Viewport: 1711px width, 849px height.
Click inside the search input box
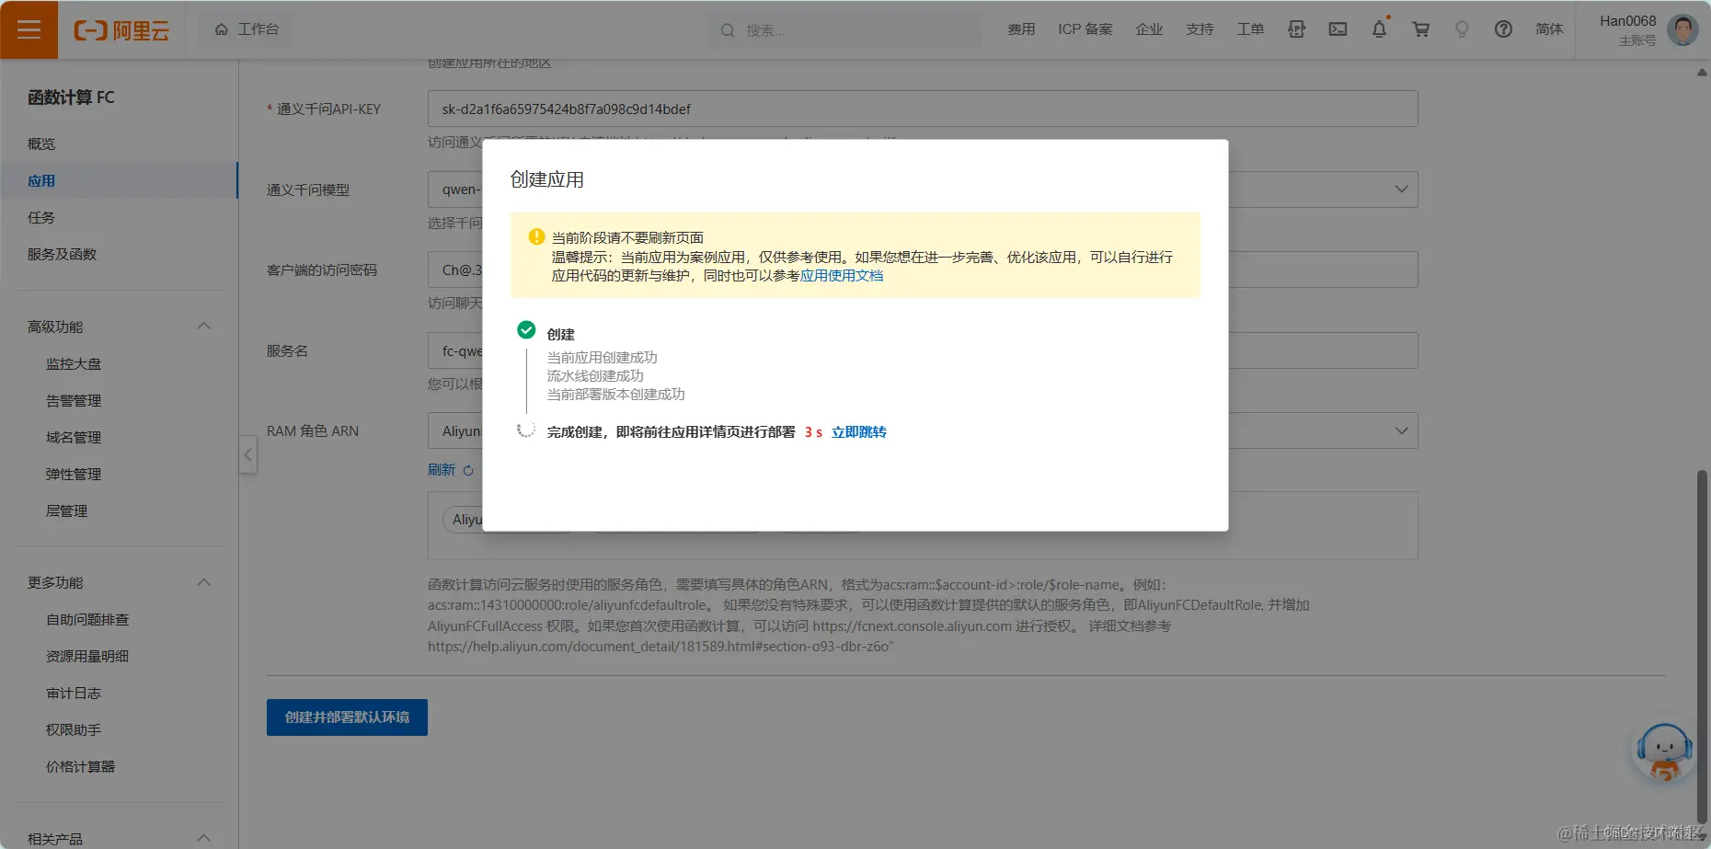846,29
